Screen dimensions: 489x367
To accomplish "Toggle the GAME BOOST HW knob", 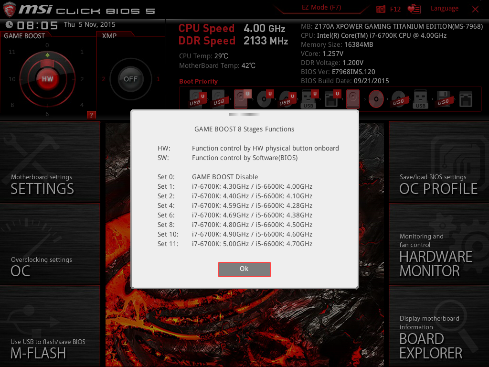I will (47, 79).
